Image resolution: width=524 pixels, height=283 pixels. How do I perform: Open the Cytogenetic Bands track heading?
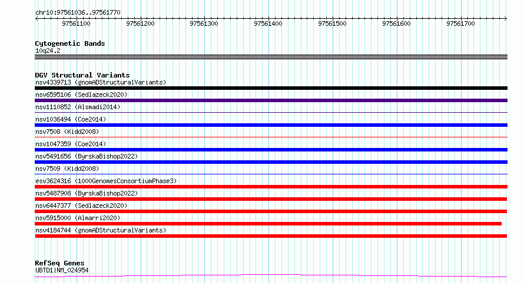tap(70, 43)
